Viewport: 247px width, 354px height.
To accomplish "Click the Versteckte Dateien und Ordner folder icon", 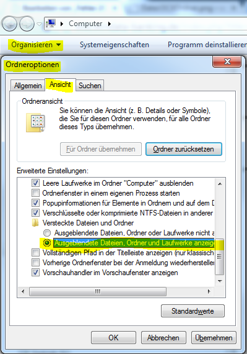I will point(35,223).
